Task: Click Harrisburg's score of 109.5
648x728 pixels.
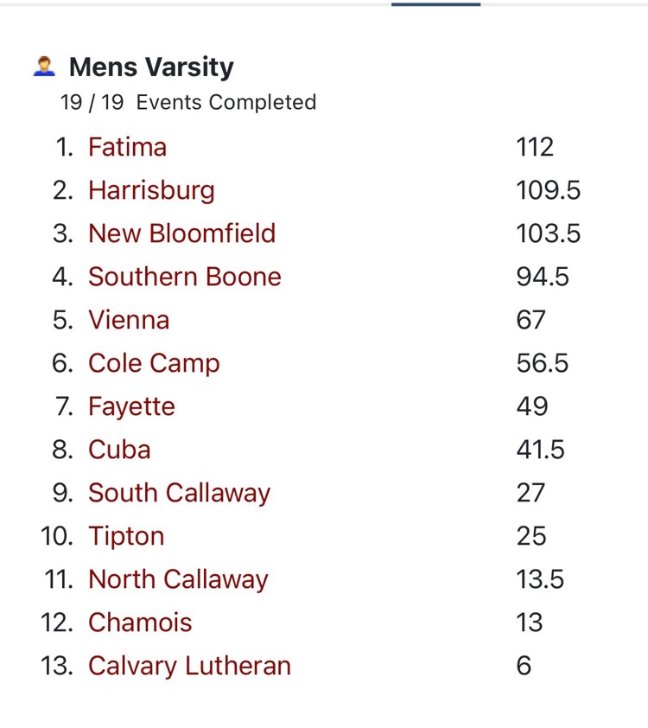Action: click(548, 190)
